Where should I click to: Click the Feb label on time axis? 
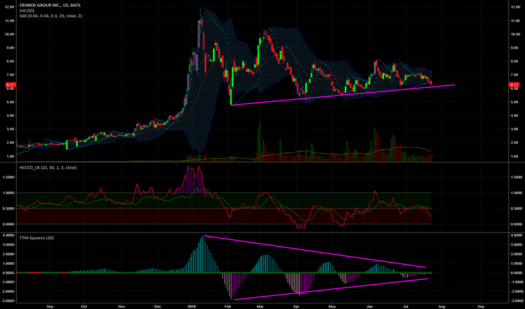(228, 306)
